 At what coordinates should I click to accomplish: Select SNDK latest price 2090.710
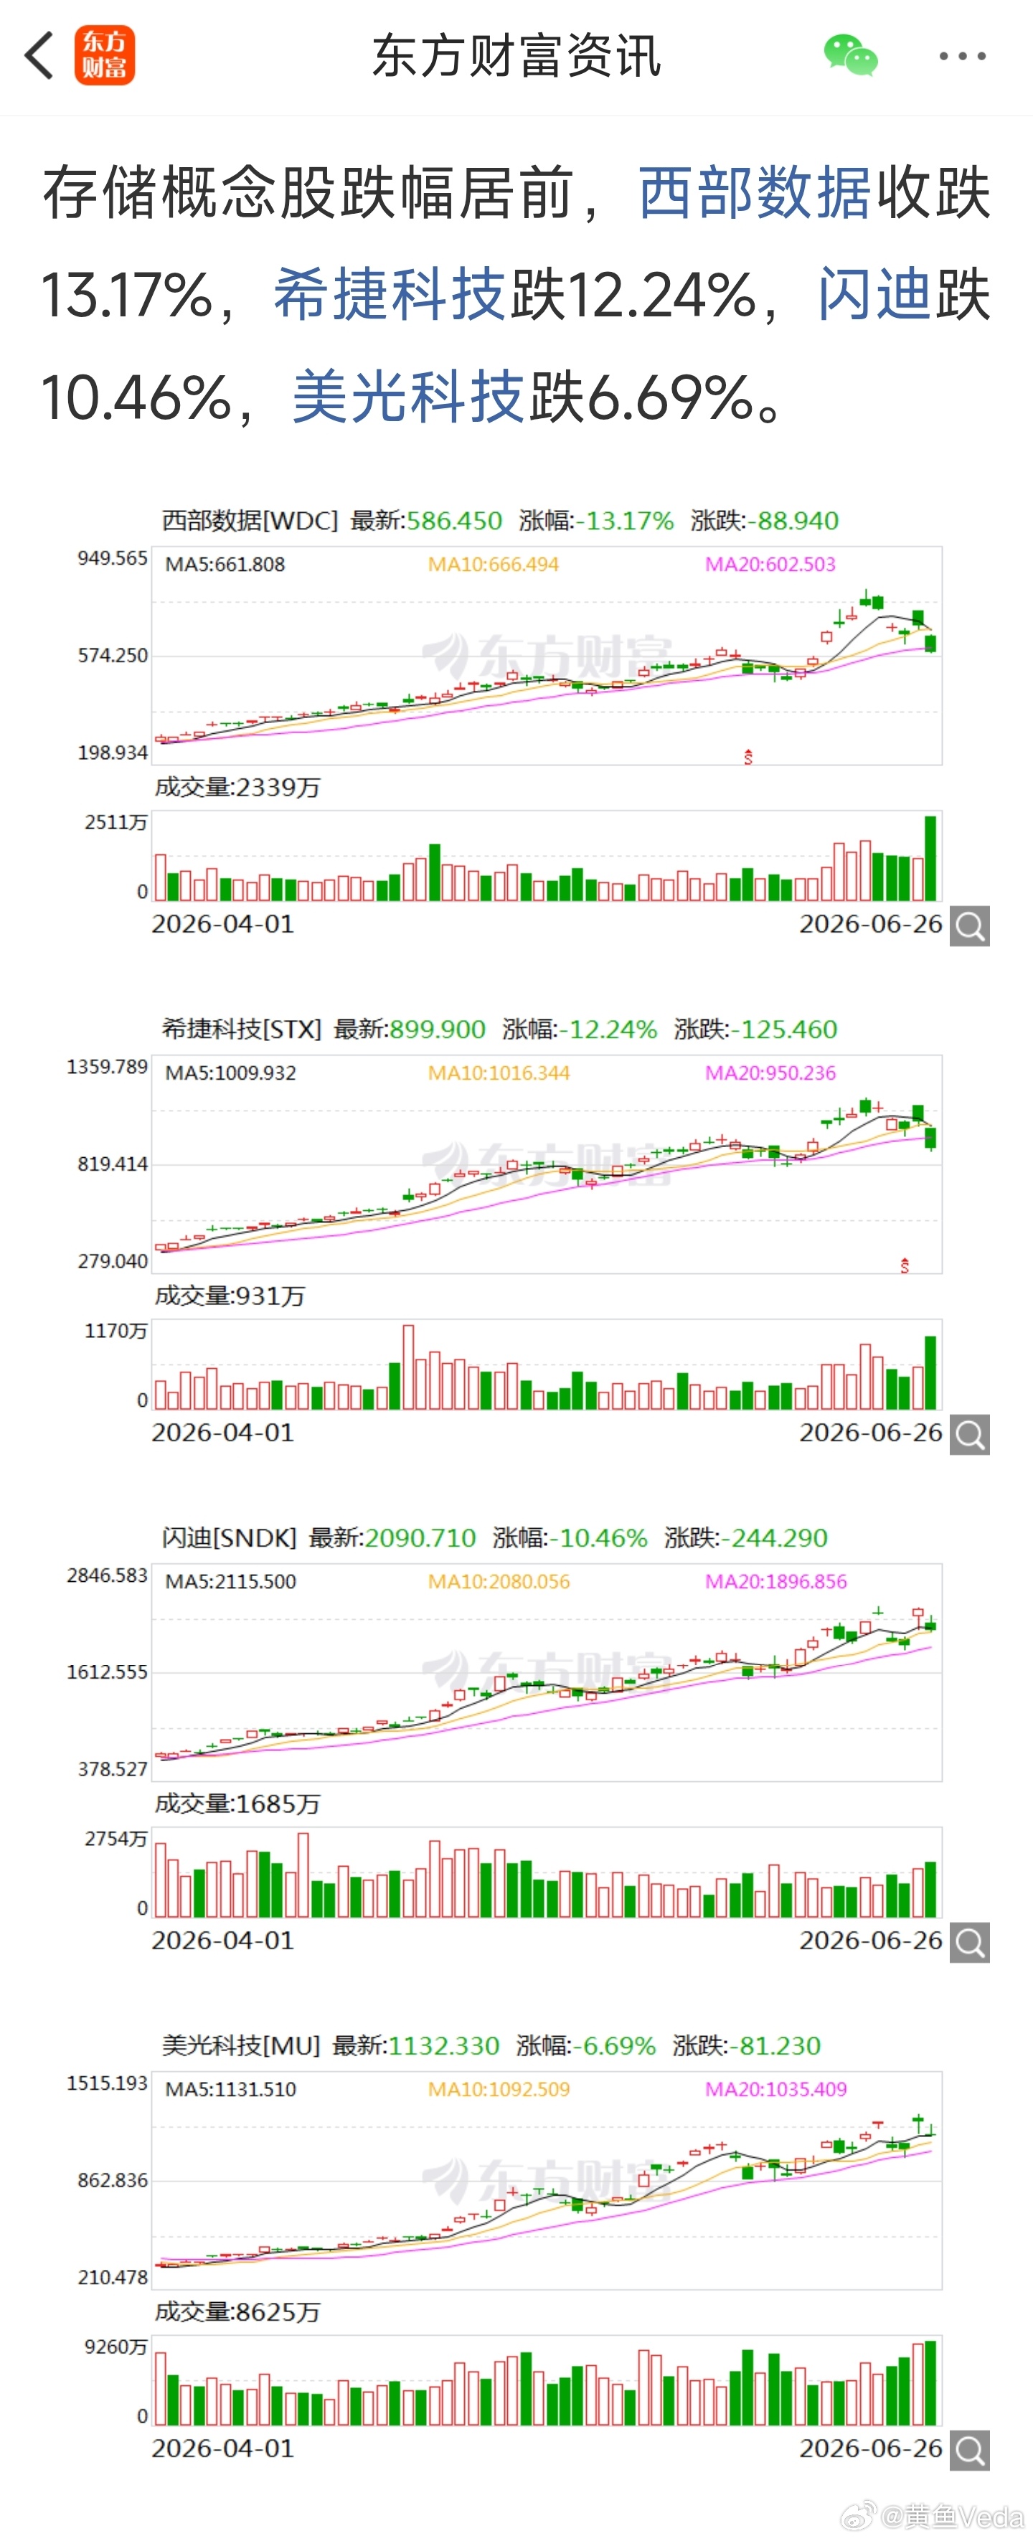(420, 1538)
